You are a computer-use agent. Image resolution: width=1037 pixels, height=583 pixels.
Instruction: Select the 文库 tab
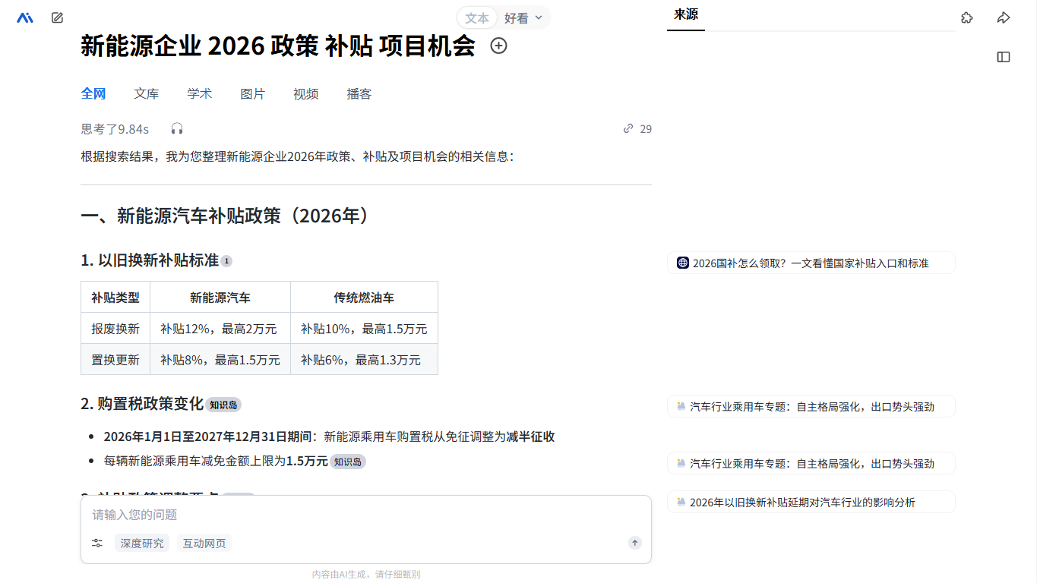click(147, 94)
